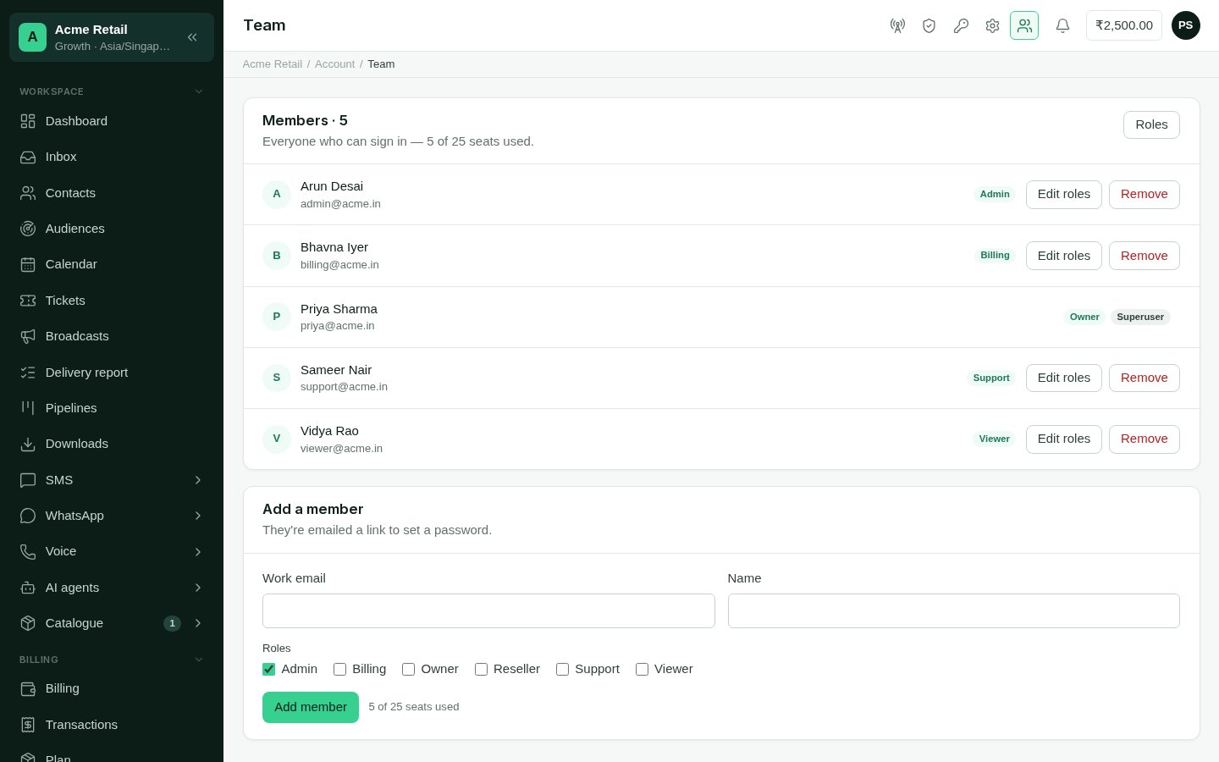Click Acme Retail breadcrumb link
The height and width of the screenshot is (762, 1219).
point(272,64)
